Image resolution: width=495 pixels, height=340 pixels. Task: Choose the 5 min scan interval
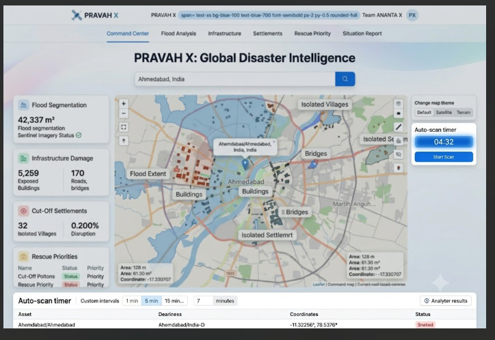point(151,300)
